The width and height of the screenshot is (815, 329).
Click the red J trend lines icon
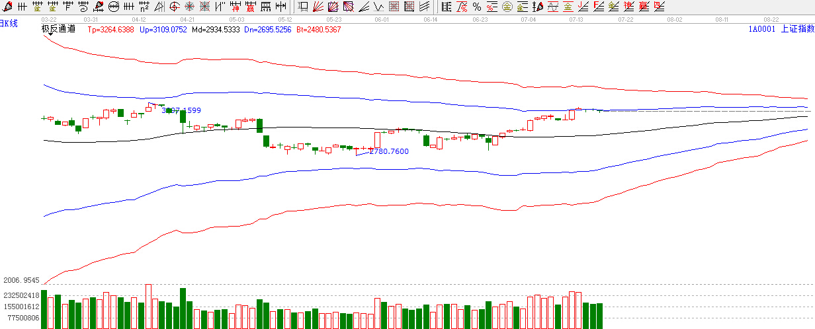coord(583,7)
